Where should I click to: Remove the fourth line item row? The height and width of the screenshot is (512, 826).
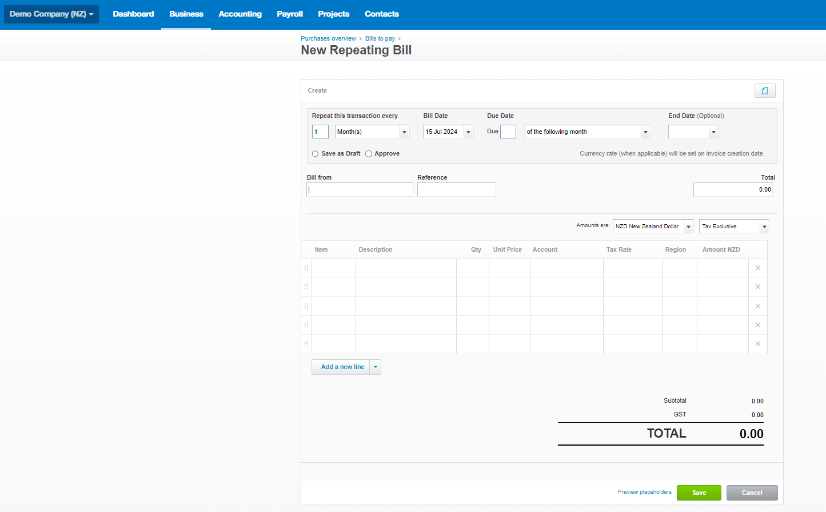[757, 325]
